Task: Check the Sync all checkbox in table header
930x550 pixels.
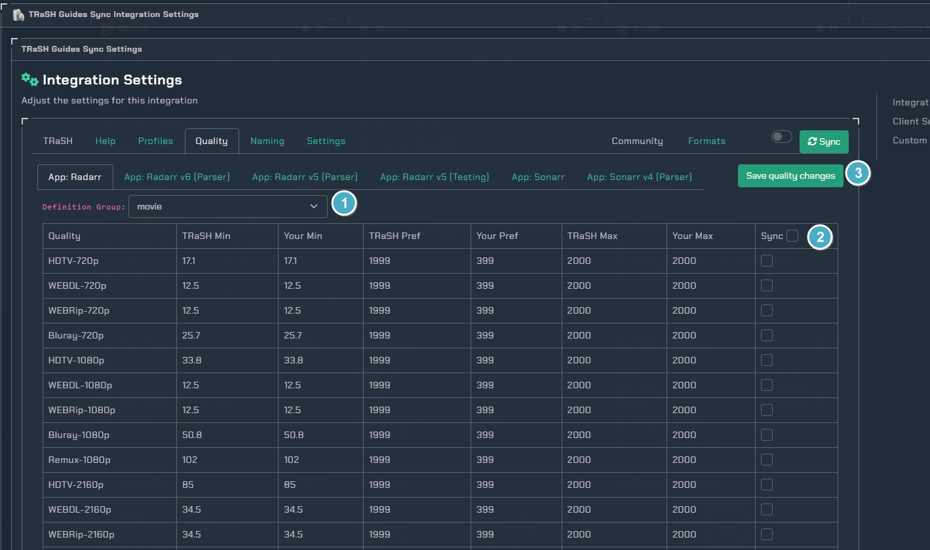Action: [792, 236]
